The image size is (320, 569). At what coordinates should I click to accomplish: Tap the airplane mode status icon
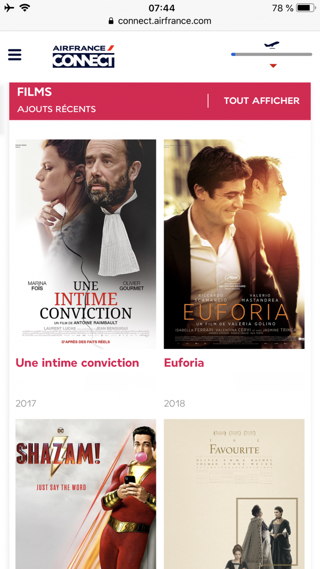9,8
